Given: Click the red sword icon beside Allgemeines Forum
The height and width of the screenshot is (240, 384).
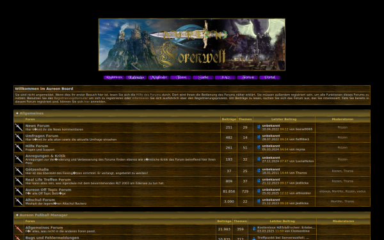Looking at the screenshot, I should click(x=19, y=229).
